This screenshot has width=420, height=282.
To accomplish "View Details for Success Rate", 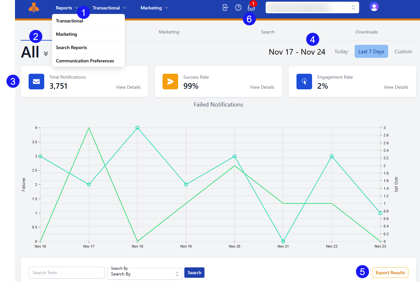I will [262, 87].
